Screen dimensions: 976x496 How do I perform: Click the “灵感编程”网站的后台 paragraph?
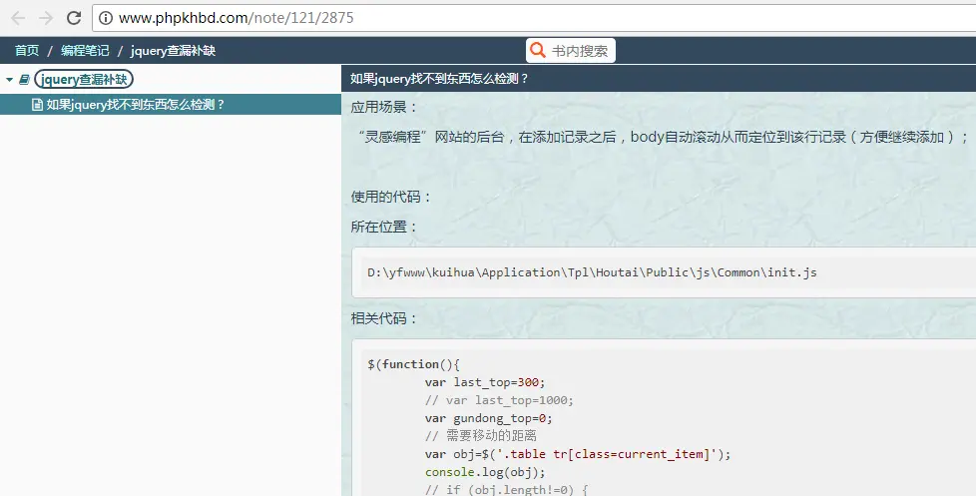coord(663,137)
